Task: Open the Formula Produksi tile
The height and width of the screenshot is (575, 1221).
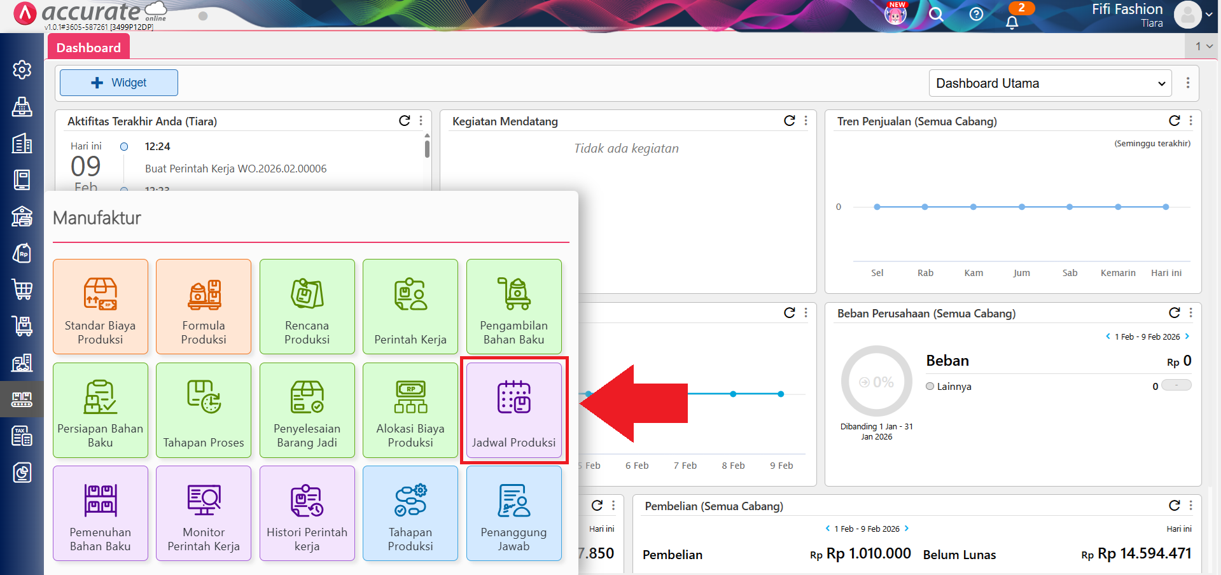Action: coord(204,307)
